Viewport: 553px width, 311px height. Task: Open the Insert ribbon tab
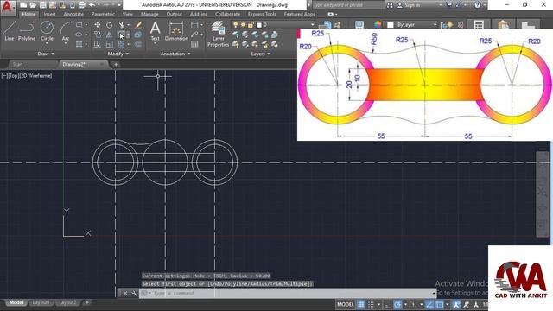click(x=49, y=14)
